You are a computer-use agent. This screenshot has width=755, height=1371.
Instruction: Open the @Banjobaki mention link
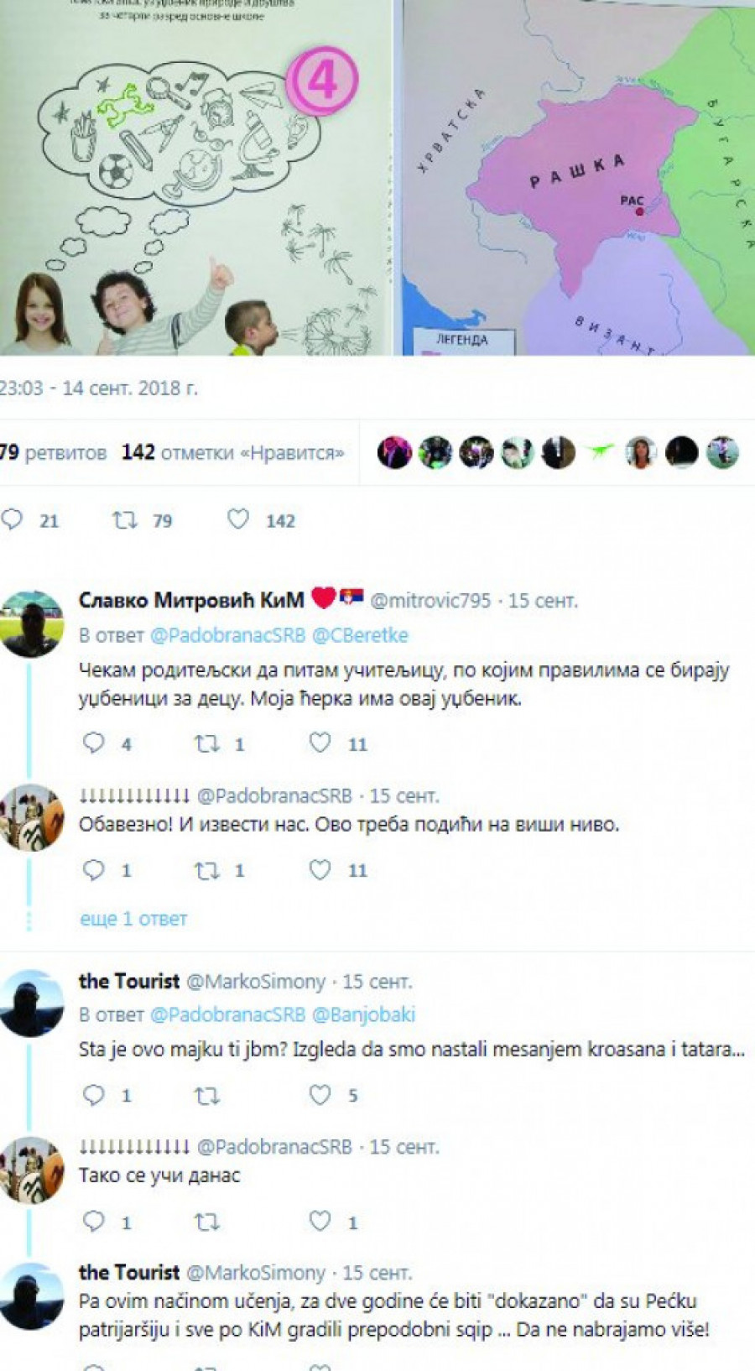363,1014
